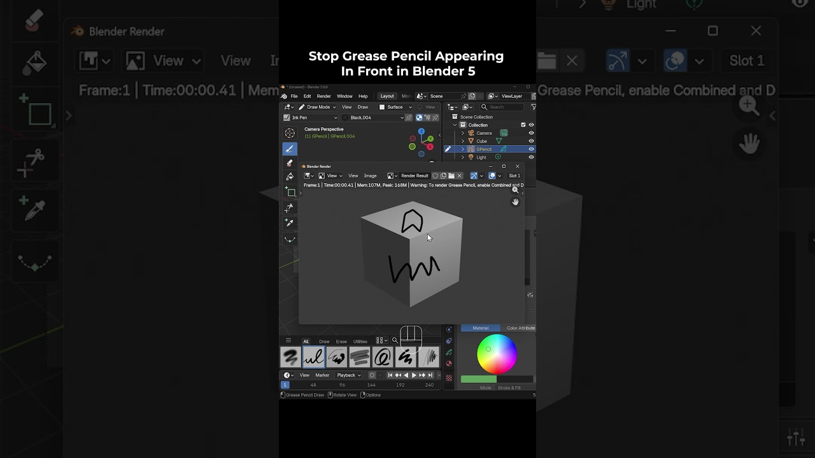Screen dimensions: 815x458
Task: Click the Black.004 material color swatch
Action: pyautogui.click(x=345, y=118)
